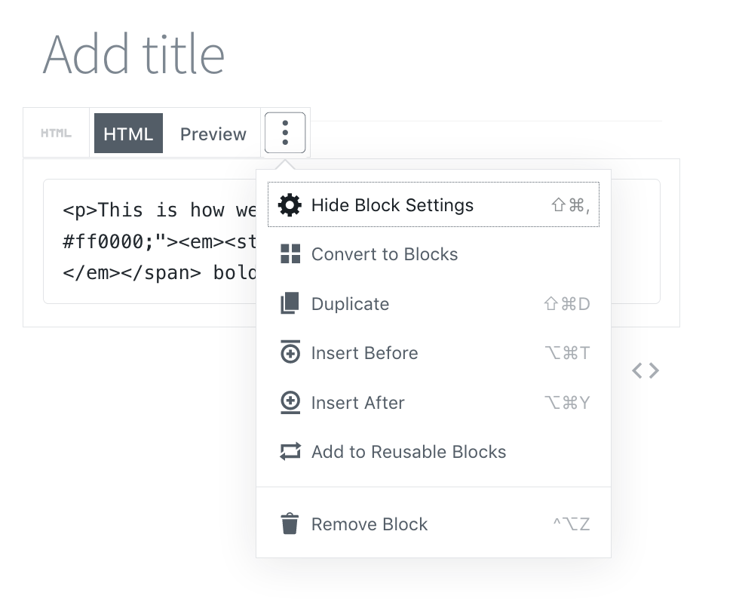Image resolution: width=736 pixels, height=608 pixels.
Task: Switch to the Preview tab
Action: [213, 134]
